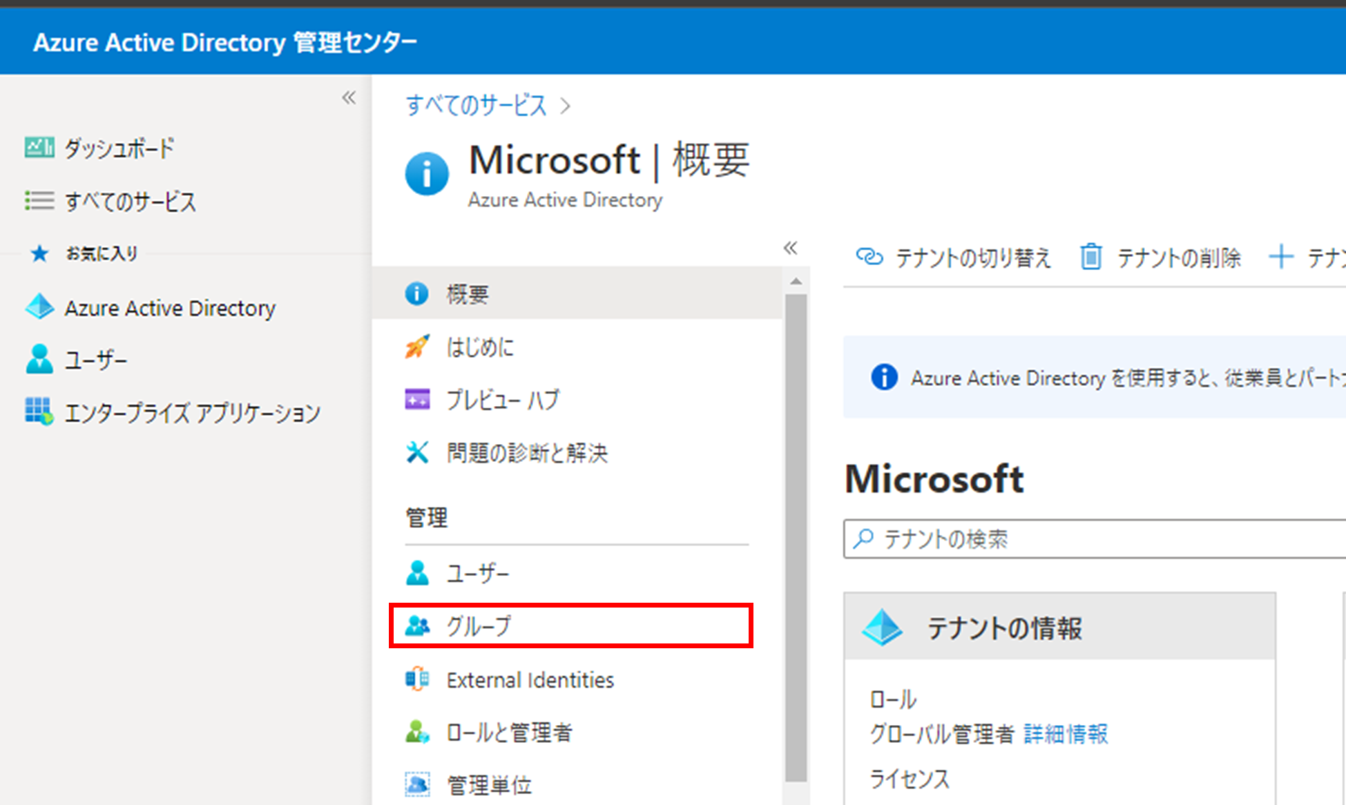Click the plus icon in the command bar

[1281, 257]
